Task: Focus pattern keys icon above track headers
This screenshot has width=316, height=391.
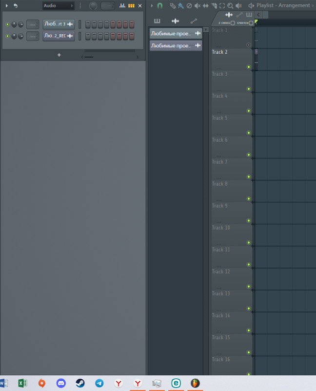Action: pos(249,15)
